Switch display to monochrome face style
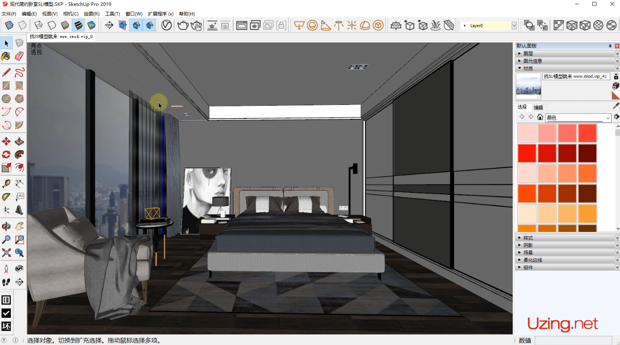 [612, 25]
